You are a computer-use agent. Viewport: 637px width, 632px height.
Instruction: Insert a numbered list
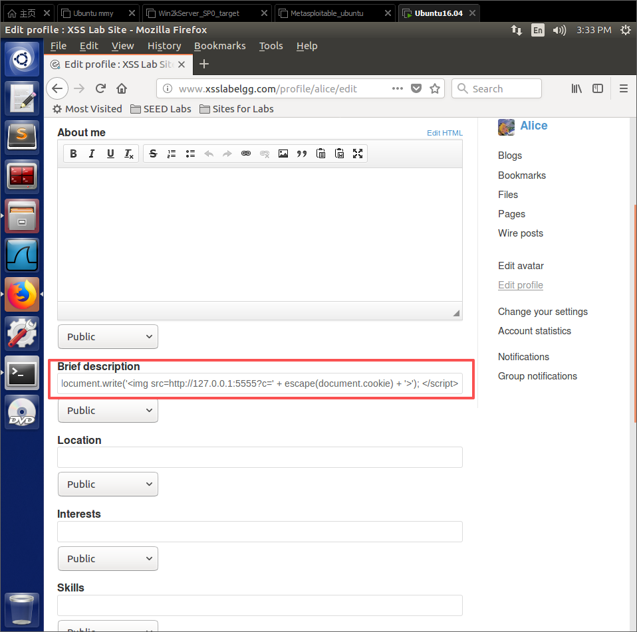tap(172, 154)
